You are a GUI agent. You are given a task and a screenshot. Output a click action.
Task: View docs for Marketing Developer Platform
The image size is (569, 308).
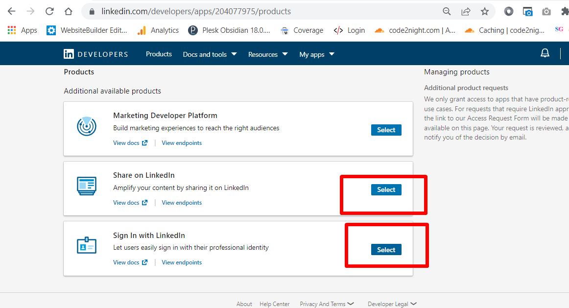coord(130,143)
